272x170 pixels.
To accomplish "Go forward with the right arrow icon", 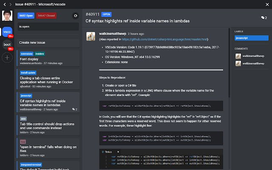I will point(10,4).
